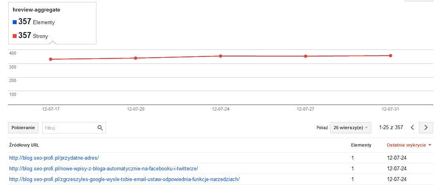Click the 12-07-31 x-axis date label
Screen dimensions: 440x185
390,109
